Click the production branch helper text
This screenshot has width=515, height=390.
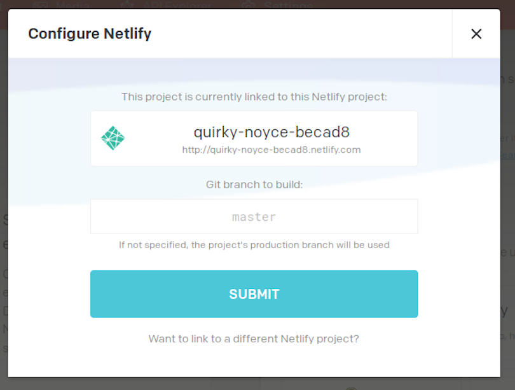click(254, 245)
